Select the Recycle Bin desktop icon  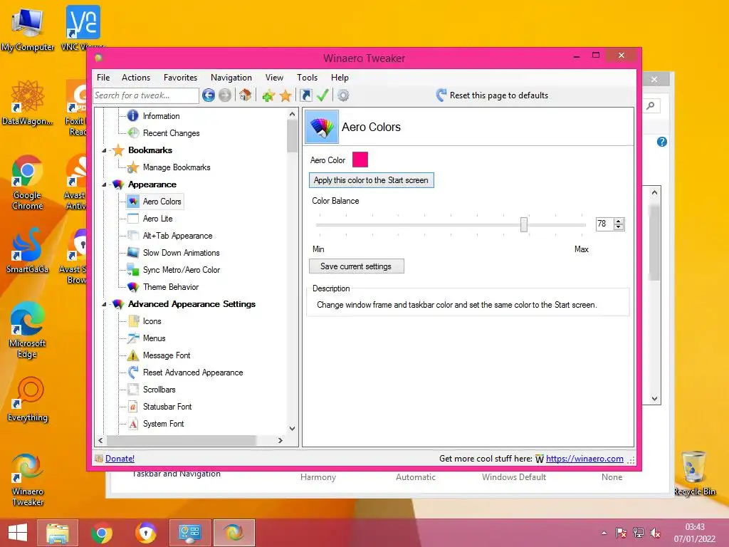coord(694,473)
